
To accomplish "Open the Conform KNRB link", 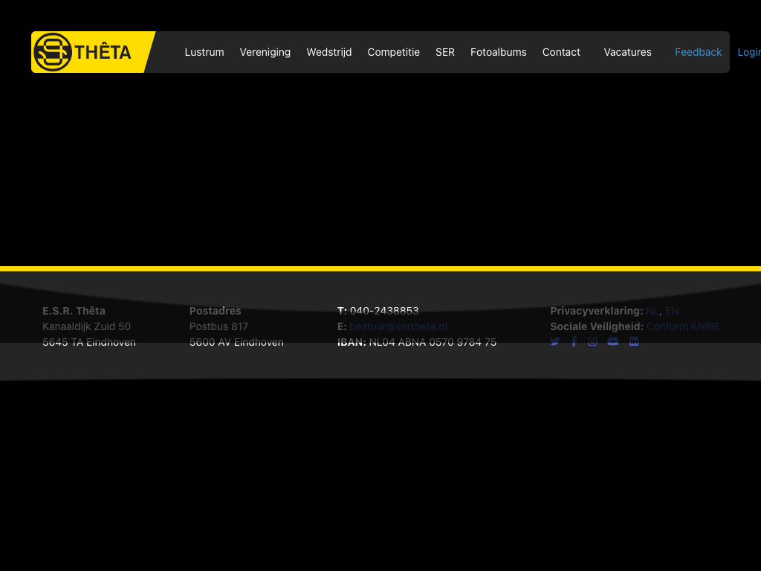I will 682,326.
